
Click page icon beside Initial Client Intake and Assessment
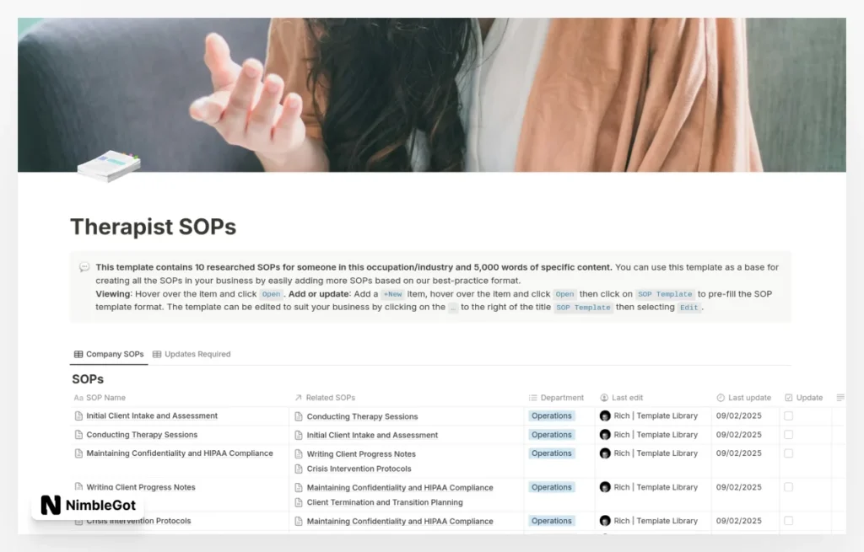(x=79, y=415)
